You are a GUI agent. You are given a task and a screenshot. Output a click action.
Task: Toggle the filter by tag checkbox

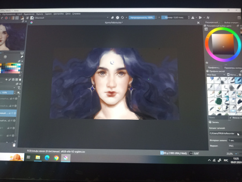pos(230,117)
